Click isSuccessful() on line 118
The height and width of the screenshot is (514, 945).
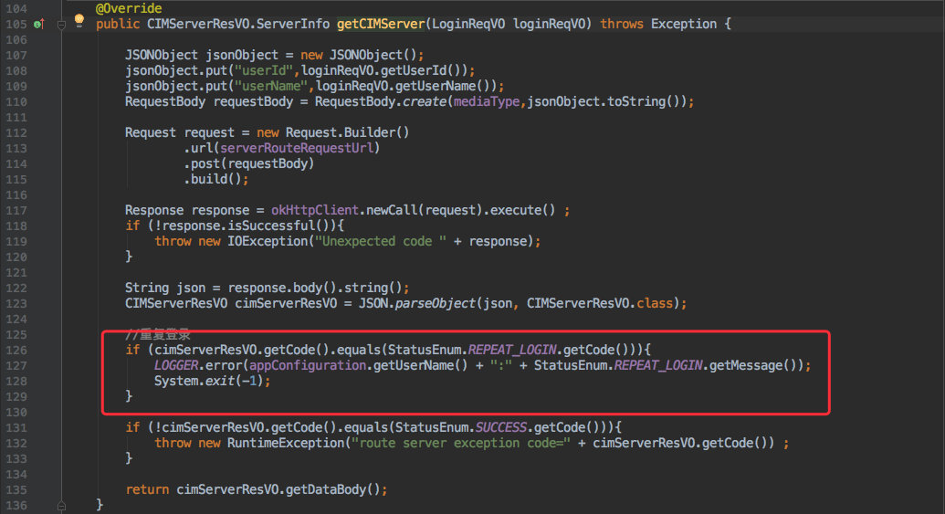point(282,226)
